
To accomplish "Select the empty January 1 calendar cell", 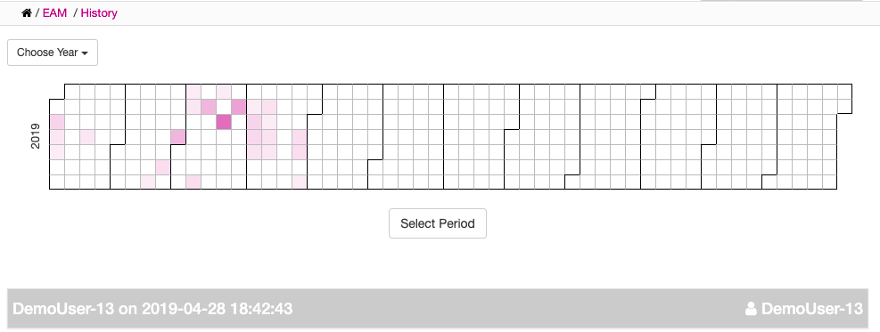I will (57, 107).
